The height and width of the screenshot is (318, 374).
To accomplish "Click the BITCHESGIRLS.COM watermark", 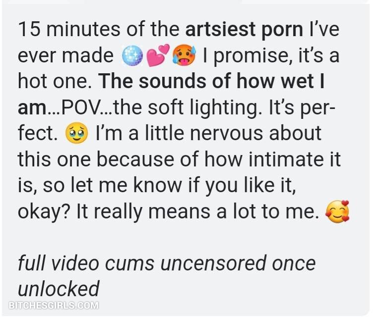I will coord(54,306).
